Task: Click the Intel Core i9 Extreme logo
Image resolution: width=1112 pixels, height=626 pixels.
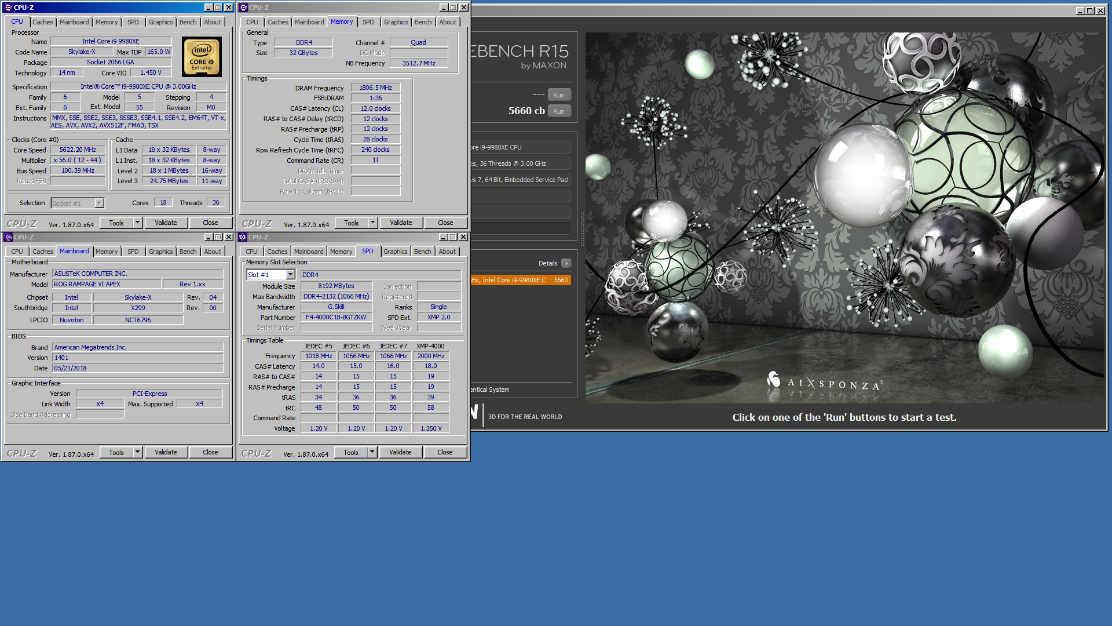Action: point(202,57)
